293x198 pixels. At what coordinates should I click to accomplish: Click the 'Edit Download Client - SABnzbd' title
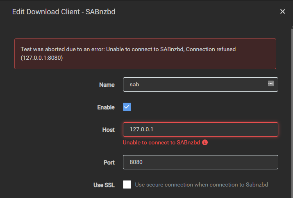[x=64, y=12]
